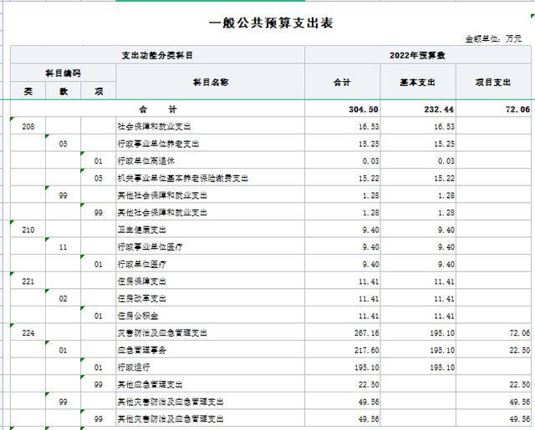This screenshot has height=430, width=535.
Task: Select the class code 210 cell
Action: point(28,230)
